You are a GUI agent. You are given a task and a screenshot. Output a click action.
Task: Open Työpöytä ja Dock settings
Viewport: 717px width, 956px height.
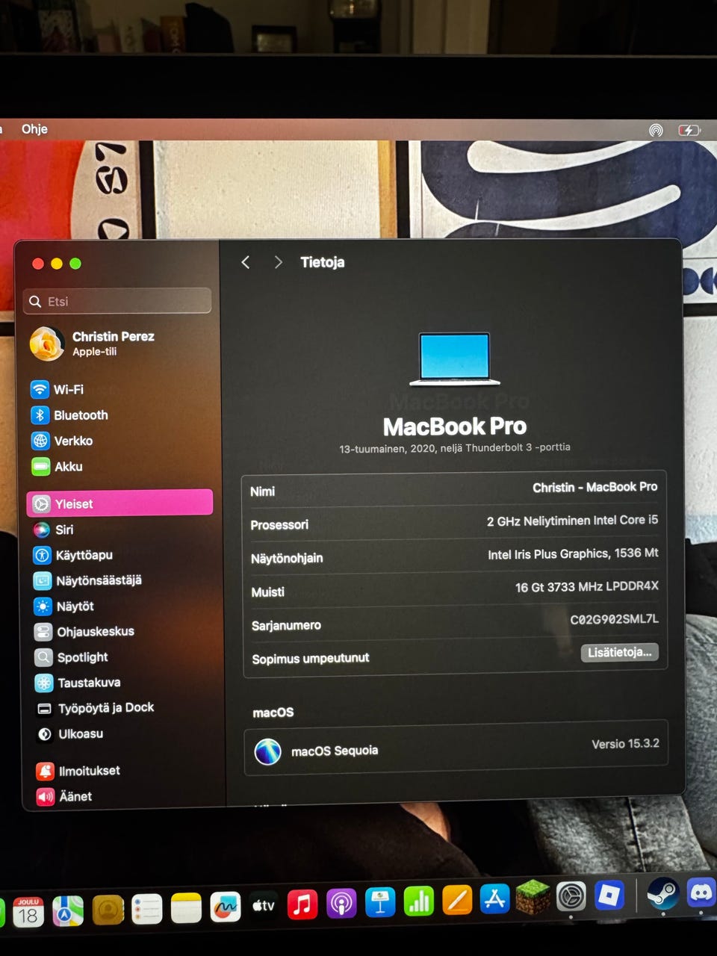pyautogui.click(x=95, y=708)
